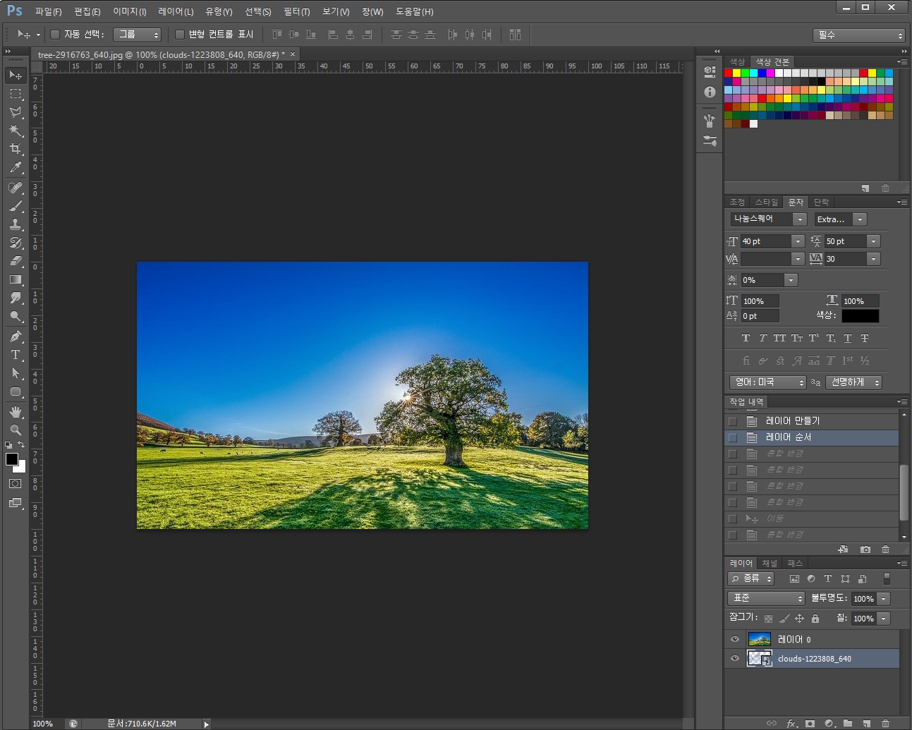The height and width of the screenshot is (730, 912).
Task: Open the 종류 layer filter type
Action: pyautogui.click(x=751, y=578)
